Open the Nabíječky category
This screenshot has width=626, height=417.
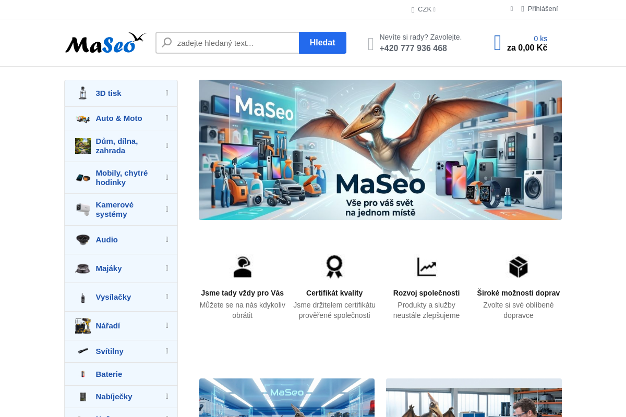(121, 397)
